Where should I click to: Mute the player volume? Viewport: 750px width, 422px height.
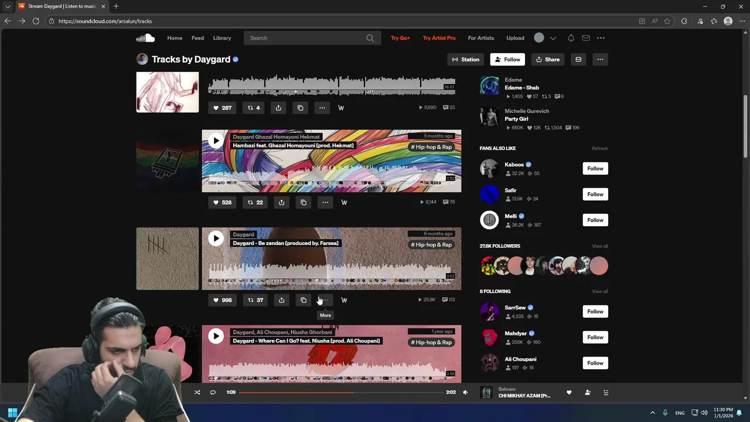pos(465,393)
